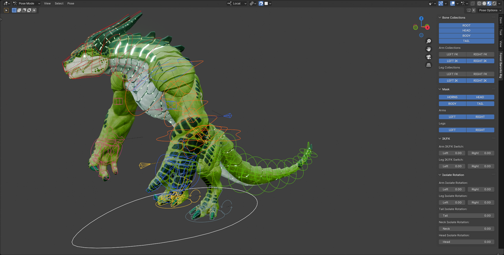The image size is (504, 255).
Task: Choose Invert selection mode icon
Action: point(29,10)
